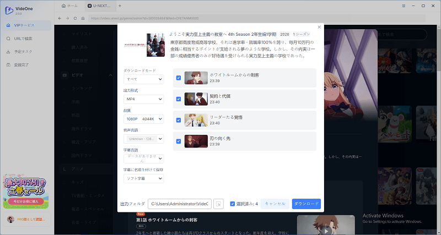Click the browse output folder icon
The image size is (441, 235).
[218, 204]
